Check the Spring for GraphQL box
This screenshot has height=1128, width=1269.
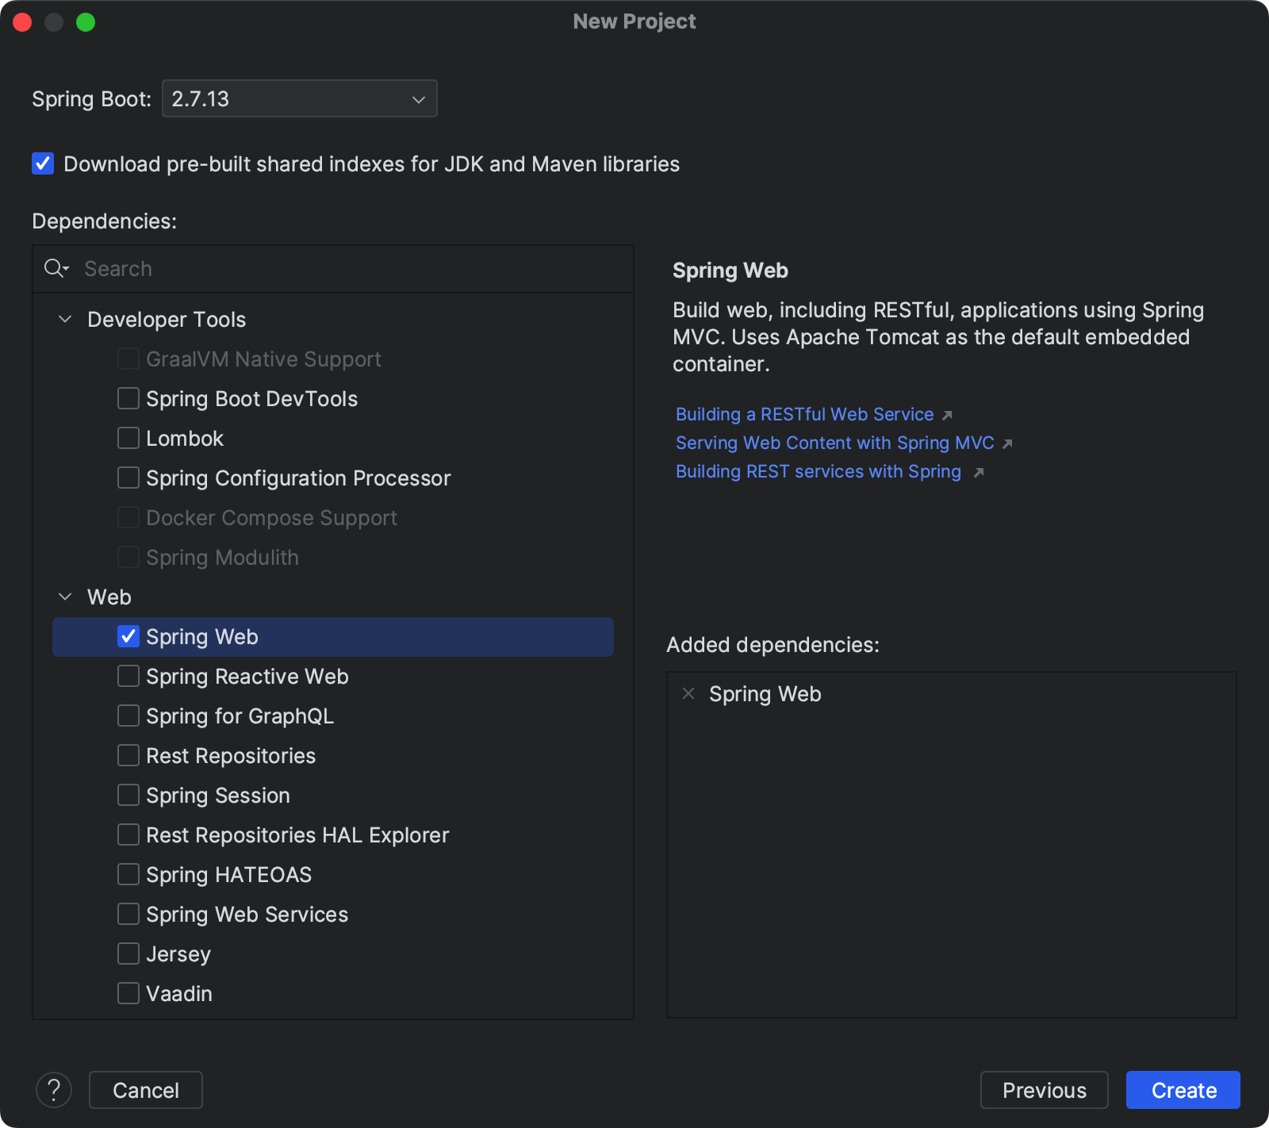click(128, 716)
